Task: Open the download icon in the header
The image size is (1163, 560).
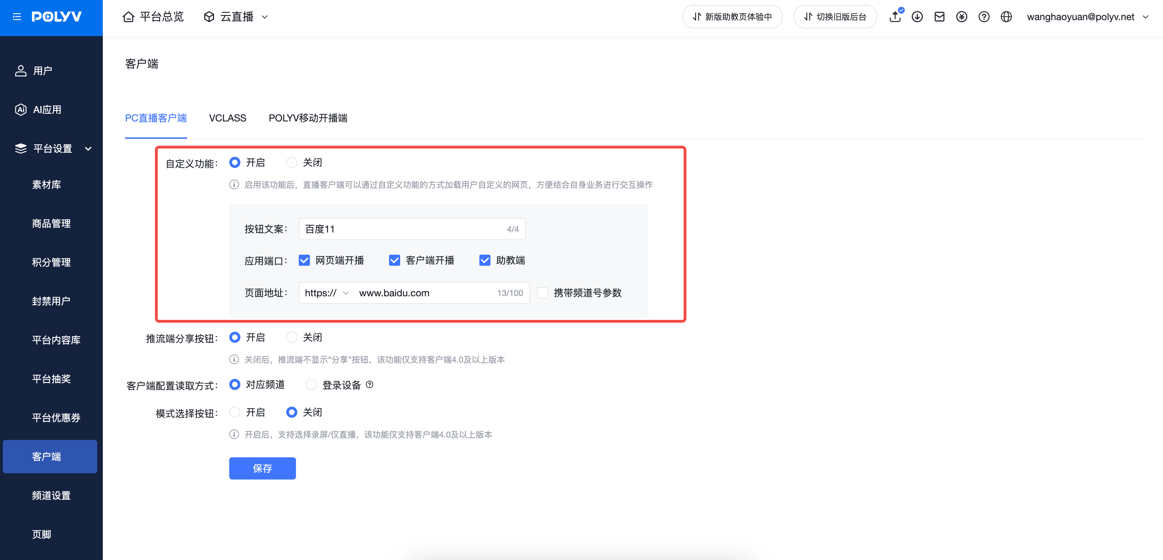Action: 917,17
